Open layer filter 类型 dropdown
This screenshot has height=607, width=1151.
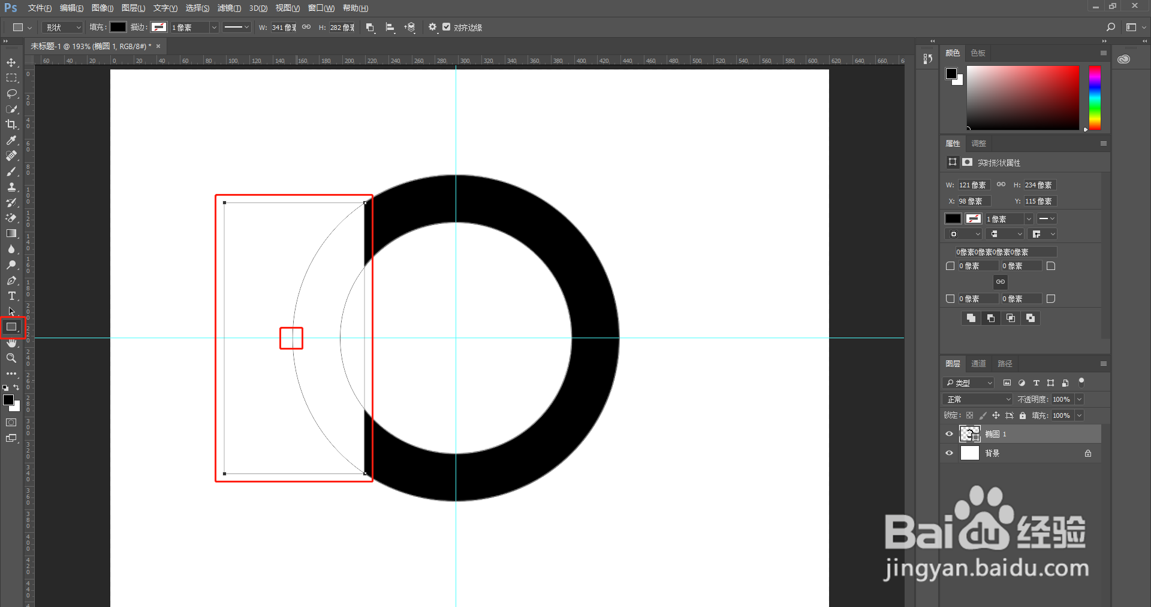point(968,383)
